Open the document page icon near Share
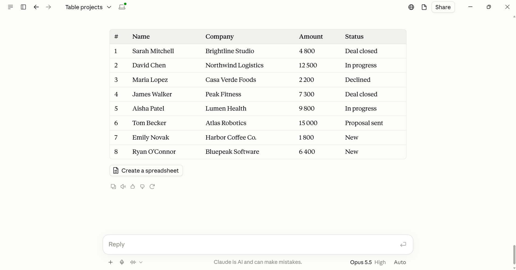The height and width of the screenshot is (270, 516). 424,7
